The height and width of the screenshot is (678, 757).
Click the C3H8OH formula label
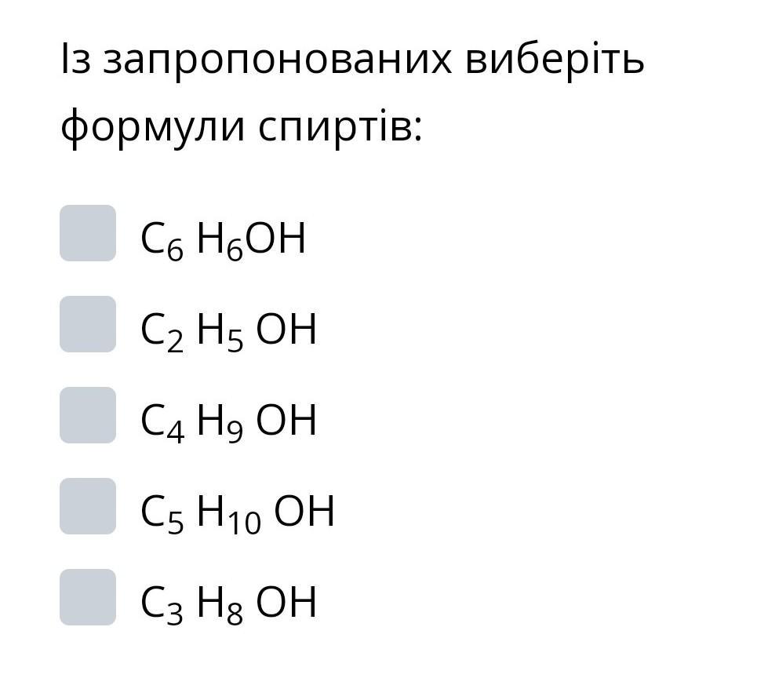(x=228, y=604)
